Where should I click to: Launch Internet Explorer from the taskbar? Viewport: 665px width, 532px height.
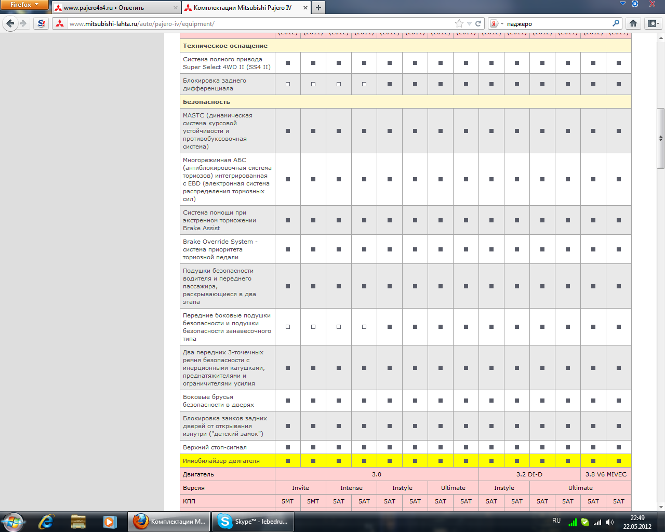(x=46, y=521)
